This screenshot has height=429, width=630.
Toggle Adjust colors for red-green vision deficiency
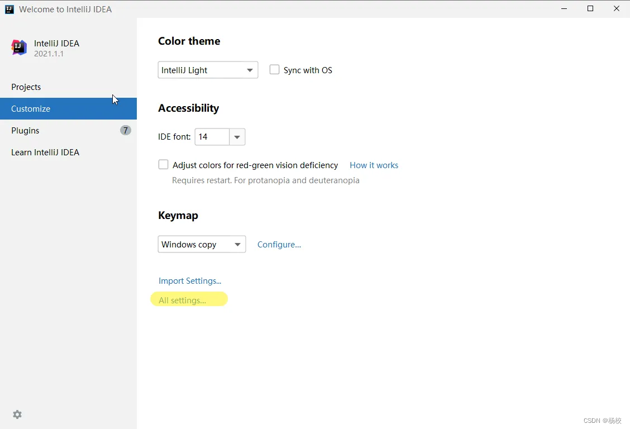[x=163, y=165]
